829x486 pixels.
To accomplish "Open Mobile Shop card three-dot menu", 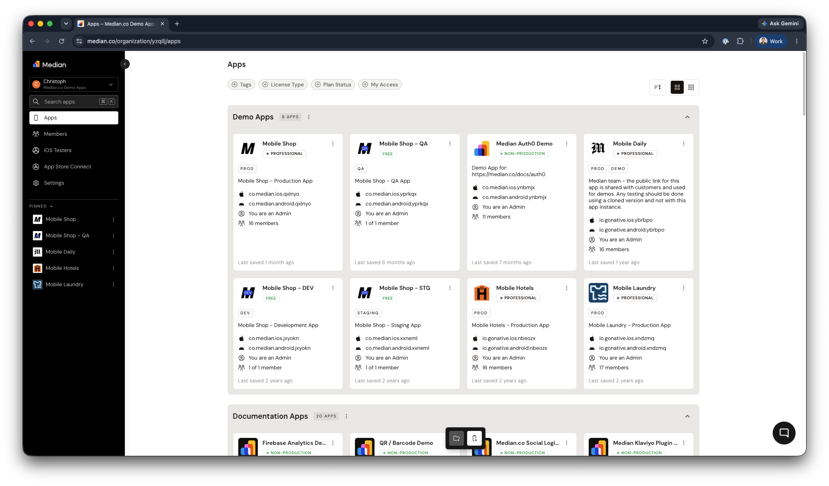I will point(333,144).
